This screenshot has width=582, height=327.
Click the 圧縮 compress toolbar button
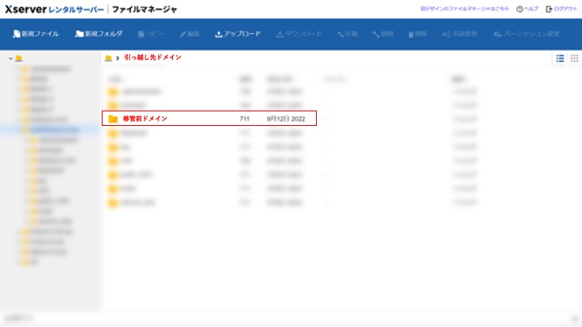pos(348,34)
